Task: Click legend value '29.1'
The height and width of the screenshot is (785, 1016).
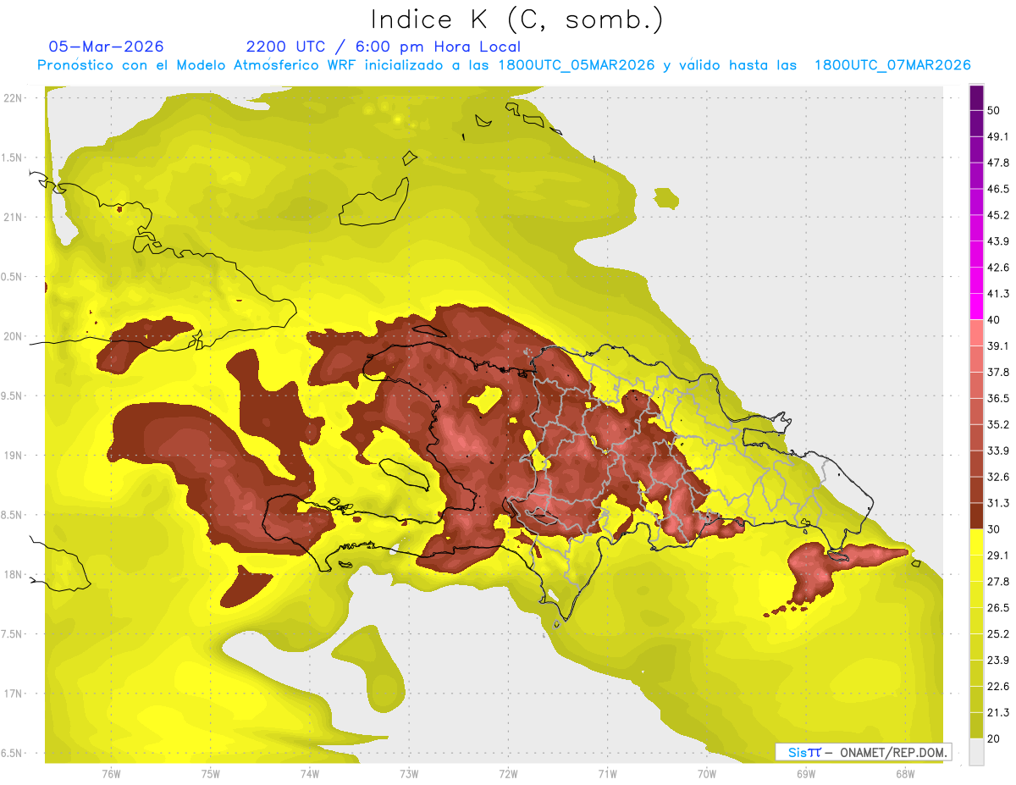Action: click(998, 555)
